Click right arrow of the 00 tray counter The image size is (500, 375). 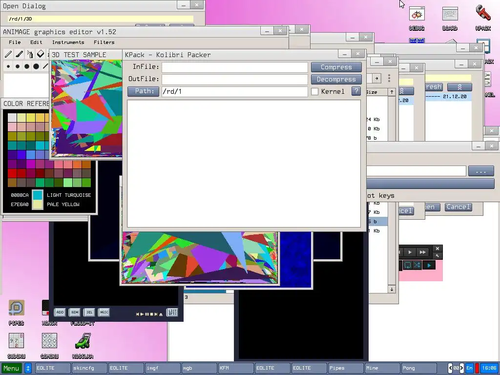[461, 368]
